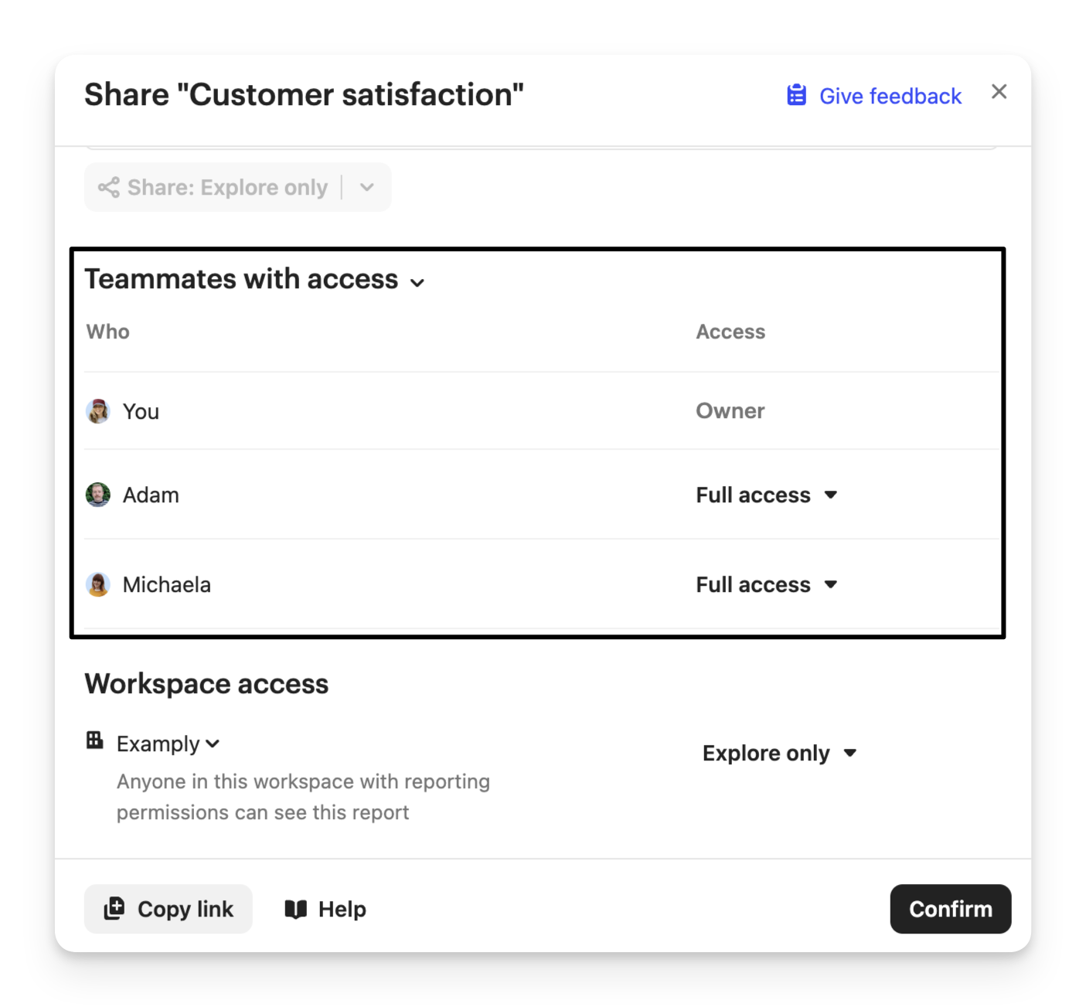
Task: Open workspace Explore only access dropdown
Action: [x=779, y=753]
